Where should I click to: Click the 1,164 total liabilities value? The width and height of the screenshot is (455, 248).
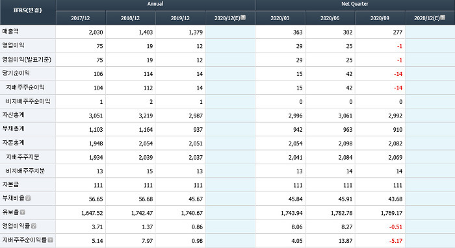[146, 129]
